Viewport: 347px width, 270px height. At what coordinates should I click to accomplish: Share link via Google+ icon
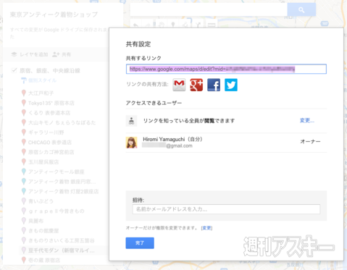pyautogui.click(x=196, y=85)
